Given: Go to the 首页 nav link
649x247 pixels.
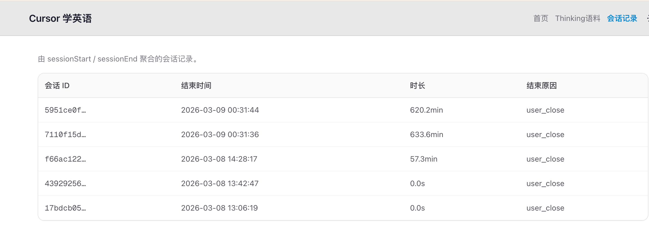Looking at the screenshot, I should pos(541,18).
